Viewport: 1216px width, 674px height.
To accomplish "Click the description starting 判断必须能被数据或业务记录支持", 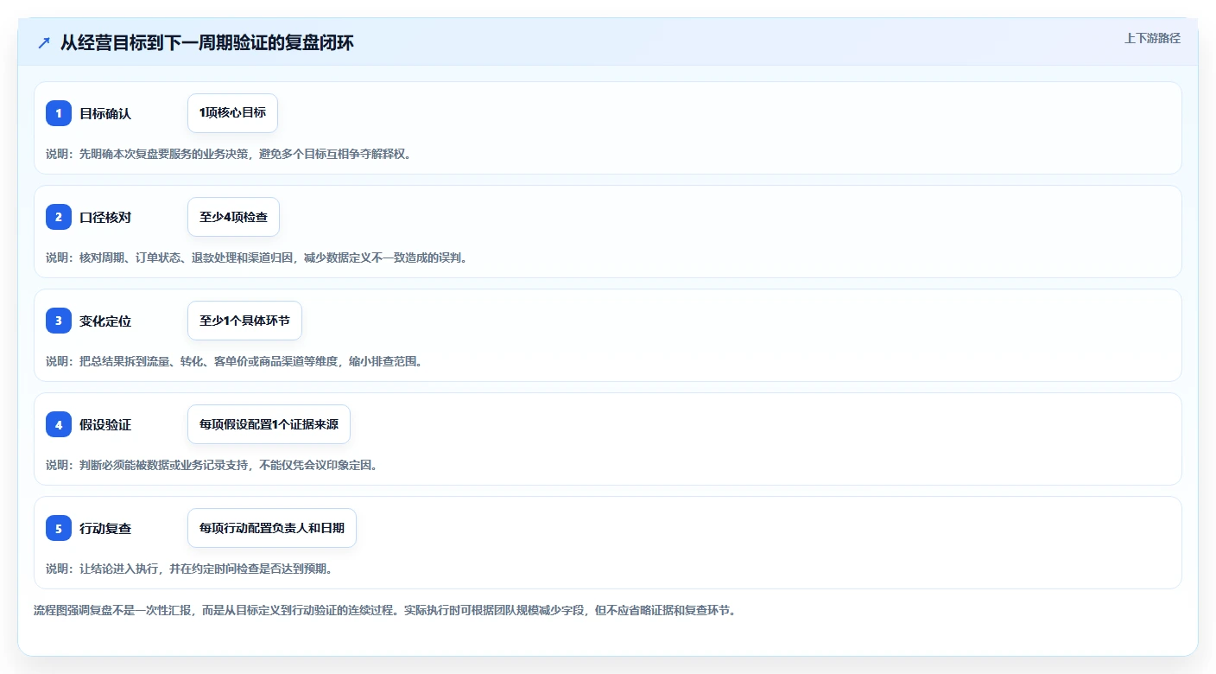I will [x=214, y=465].
